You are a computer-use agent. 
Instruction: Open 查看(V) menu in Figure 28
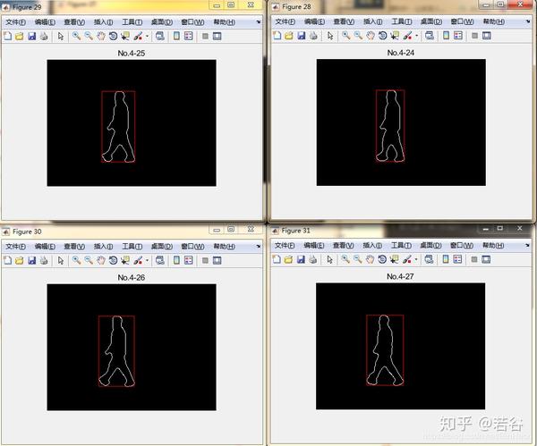(x=345, y=21)
